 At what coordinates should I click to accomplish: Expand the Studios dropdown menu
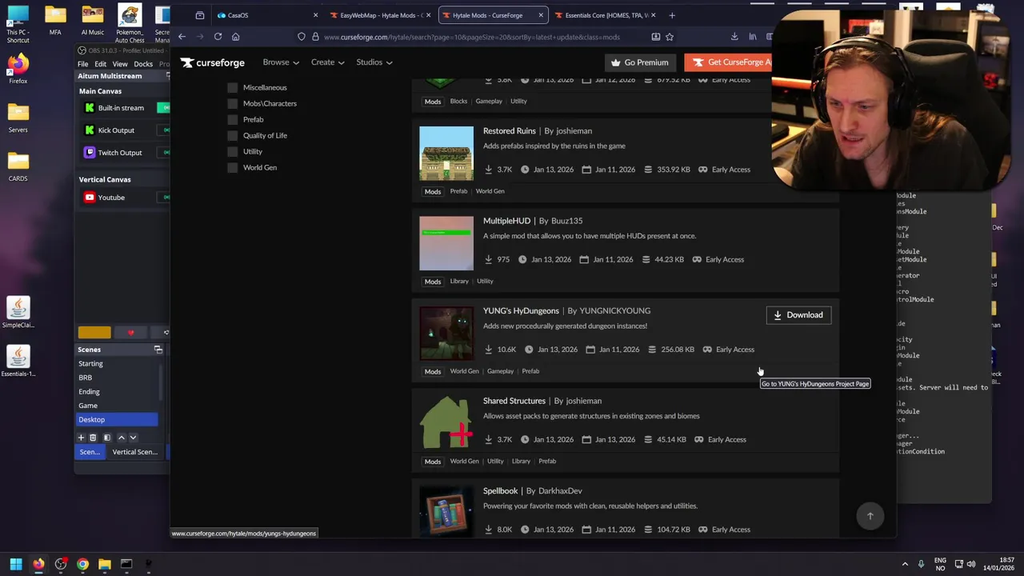374,62
